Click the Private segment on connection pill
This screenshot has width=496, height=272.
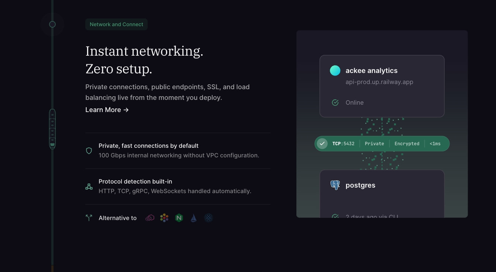[x=374, y=143]
